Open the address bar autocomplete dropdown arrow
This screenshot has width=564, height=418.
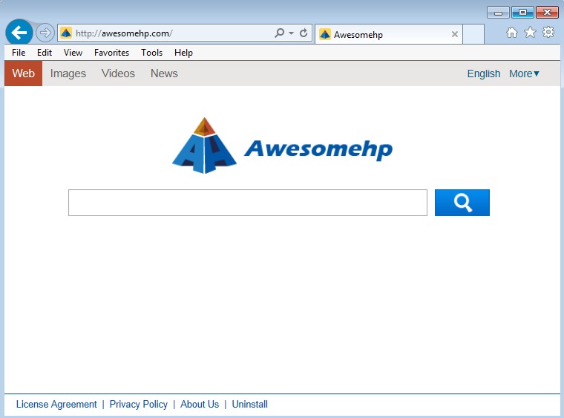click(x=292, y=33)
